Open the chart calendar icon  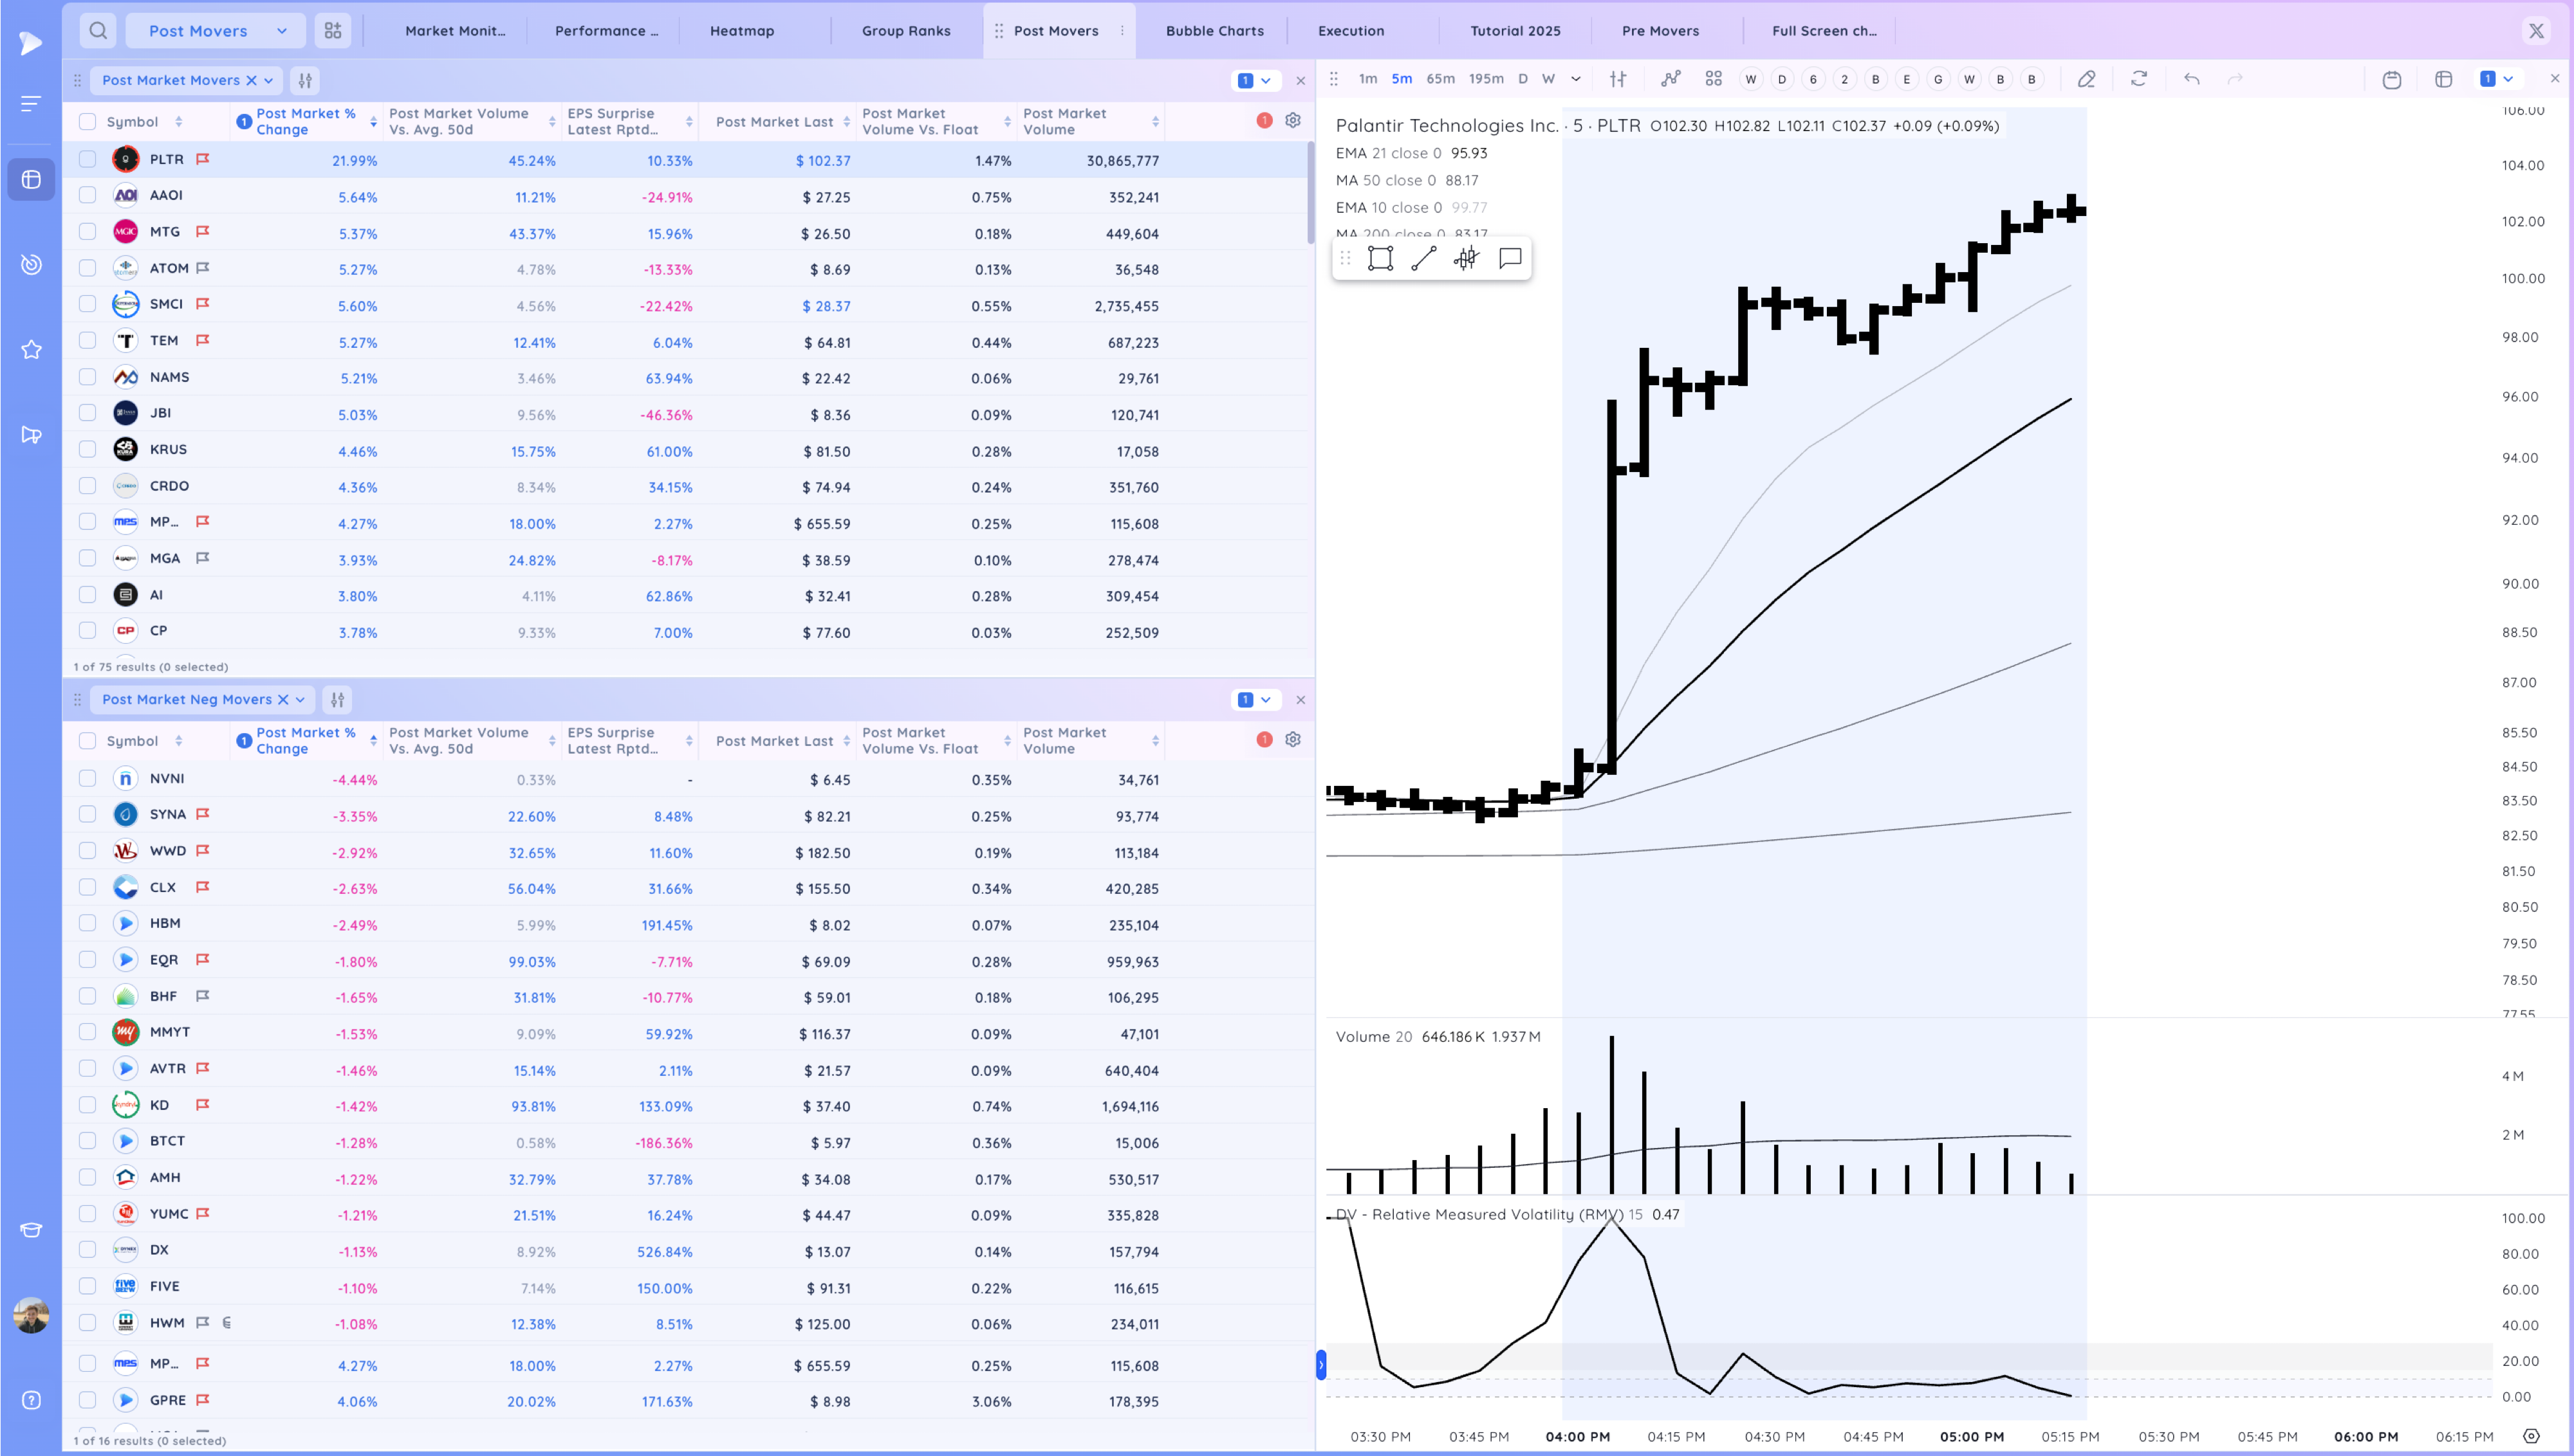click(2391, 79)
